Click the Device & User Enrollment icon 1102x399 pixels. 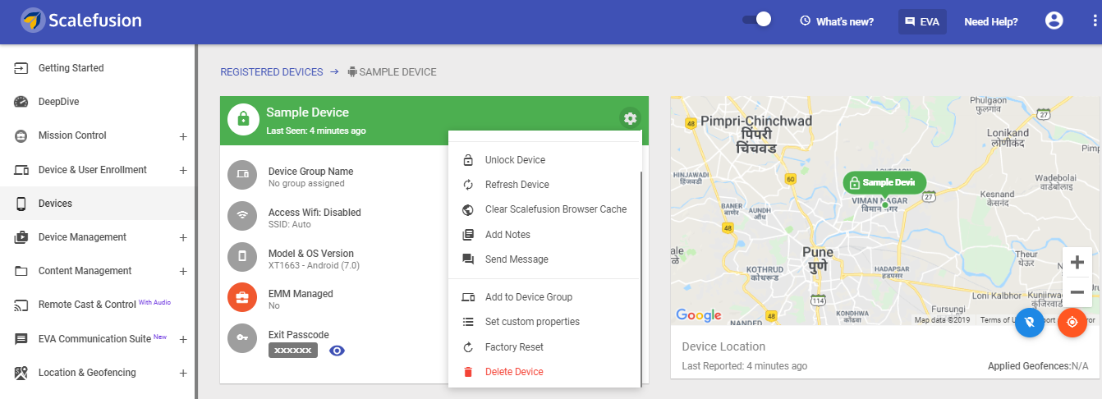click(x=21, y=170)
